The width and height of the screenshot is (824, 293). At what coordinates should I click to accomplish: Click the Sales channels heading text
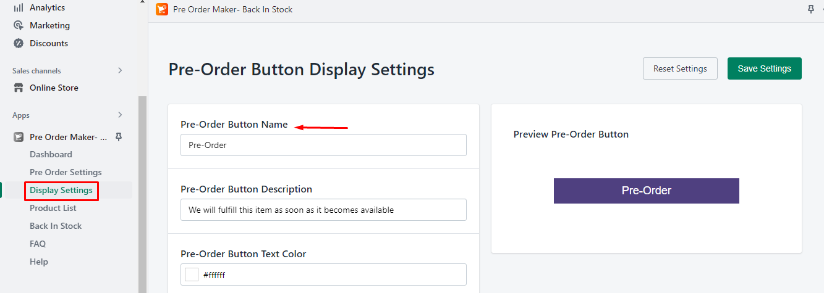36,70
